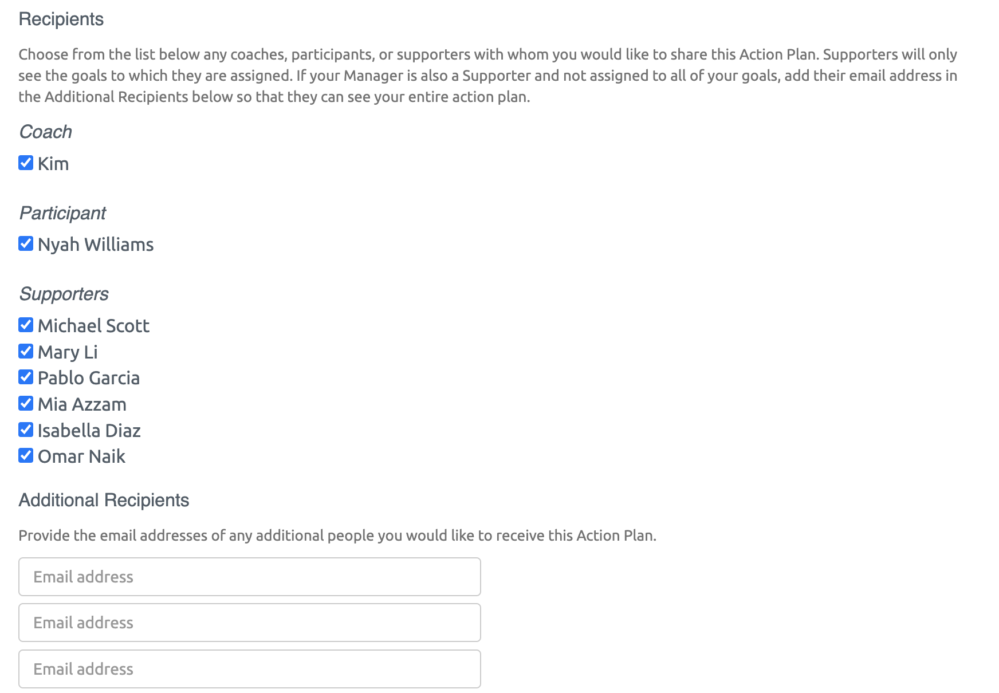Click the Supporters section heading
The height and width of the screenshot is (693, 999).
[64, 294]
